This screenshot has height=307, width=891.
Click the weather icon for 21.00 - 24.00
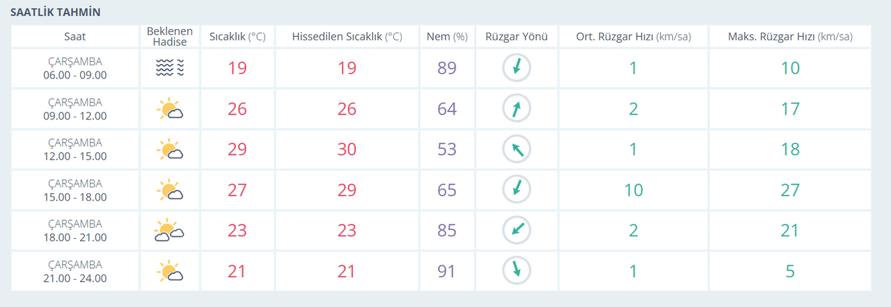pyautogui.click(x=170, y=270)
